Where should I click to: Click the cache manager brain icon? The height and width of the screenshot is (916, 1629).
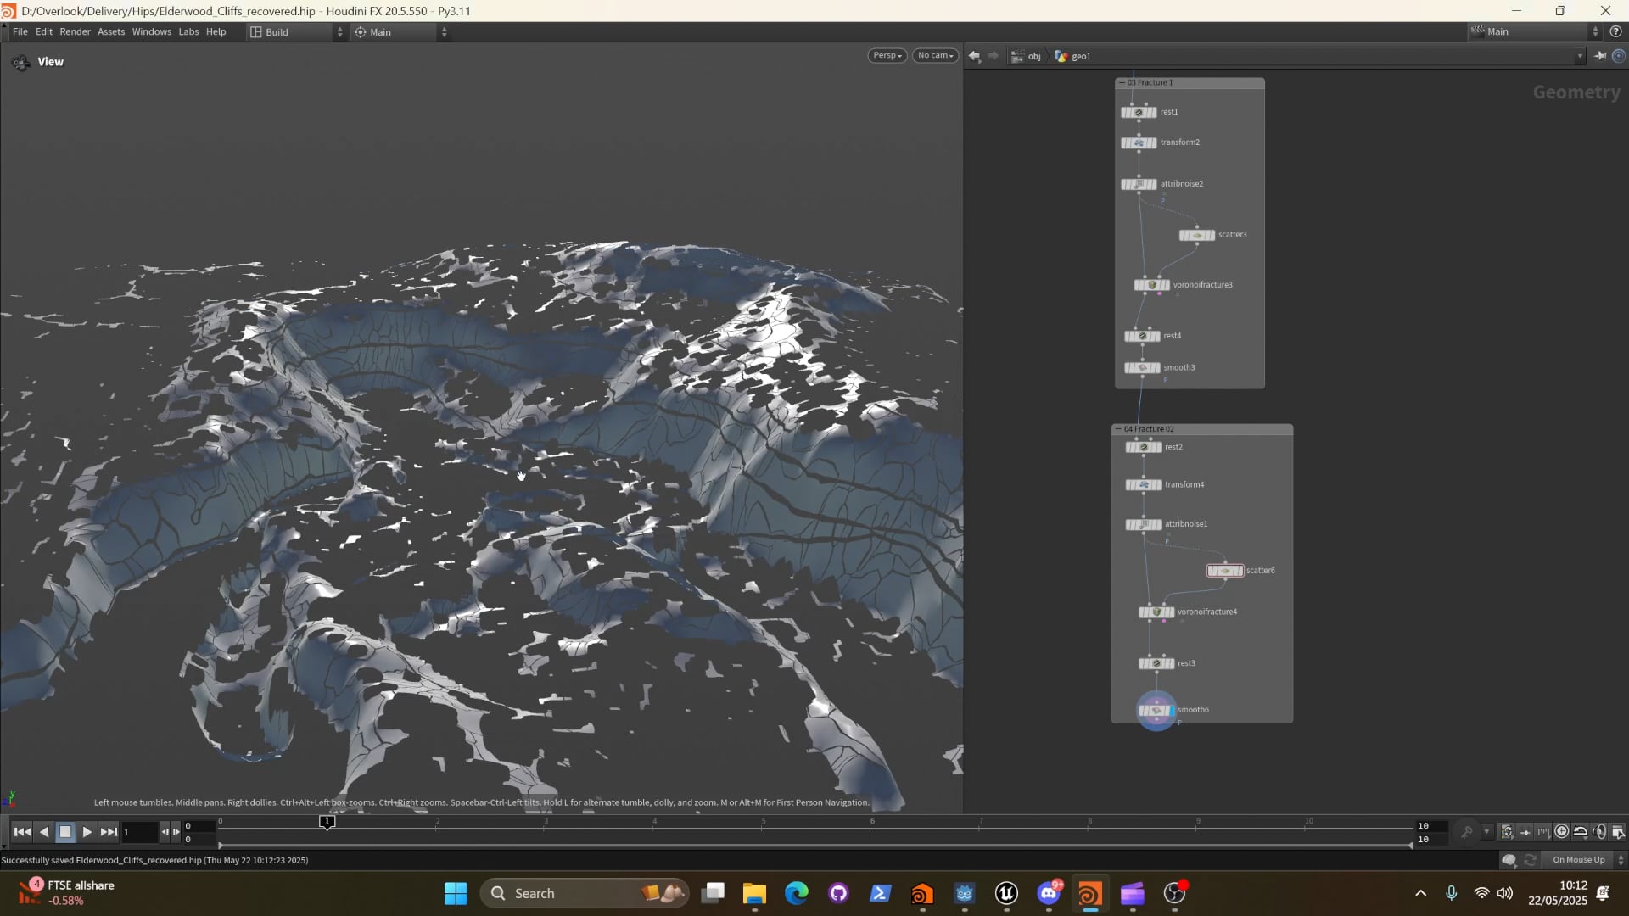(x=1509, y=860)
